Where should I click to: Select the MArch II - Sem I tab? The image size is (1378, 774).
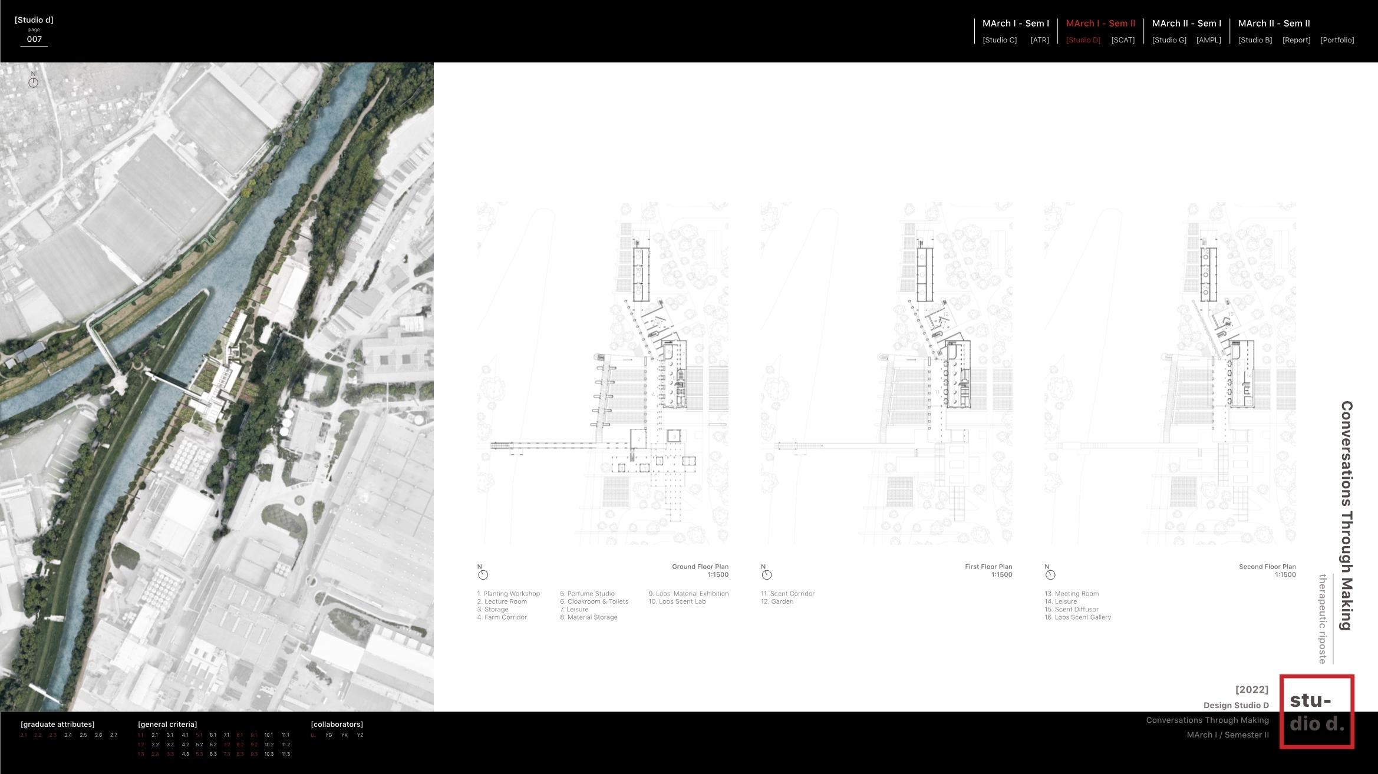pos(1186,24)
